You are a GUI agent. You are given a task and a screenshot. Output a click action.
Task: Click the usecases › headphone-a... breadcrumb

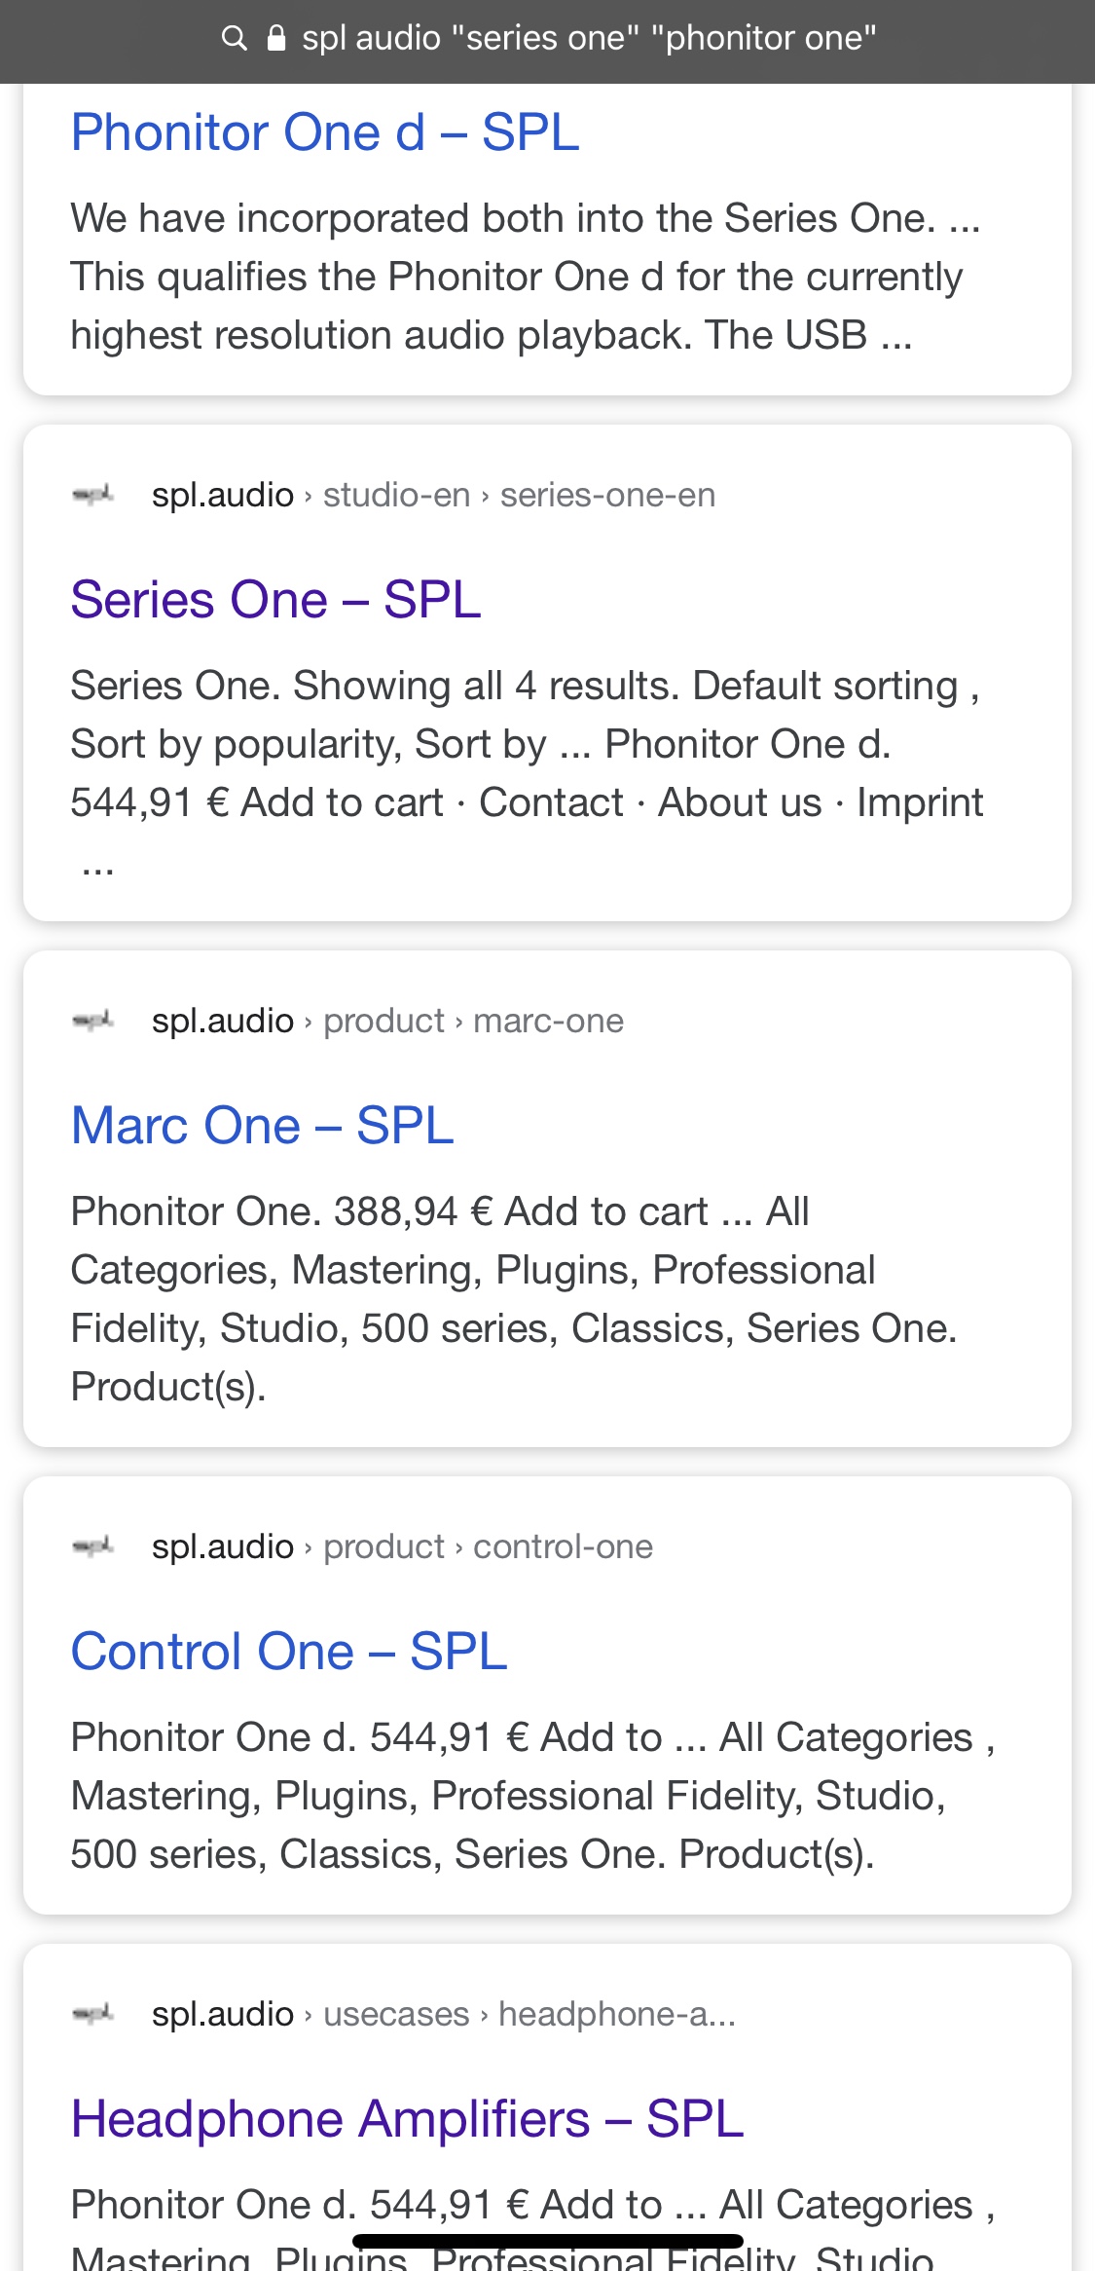(529, 2014)
